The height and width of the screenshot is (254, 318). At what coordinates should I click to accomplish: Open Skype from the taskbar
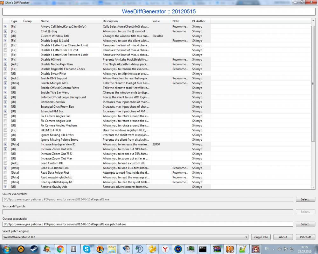point(86,249)
